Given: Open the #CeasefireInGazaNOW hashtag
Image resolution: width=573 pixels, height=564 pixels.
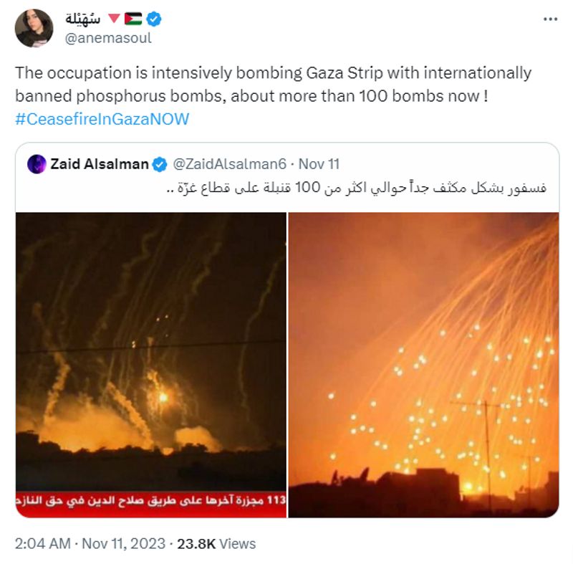Looking at the screenshot, I should pos(102,119).
